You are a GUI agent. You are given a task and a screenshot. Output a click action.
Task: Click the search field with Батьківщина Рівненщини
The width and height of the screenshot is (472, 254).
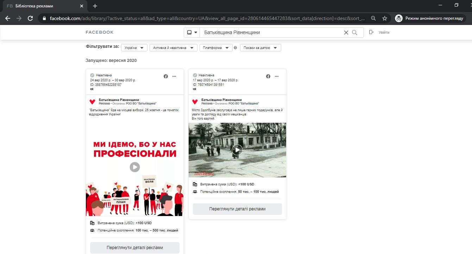pyautogui.click(x=272, y=32)
